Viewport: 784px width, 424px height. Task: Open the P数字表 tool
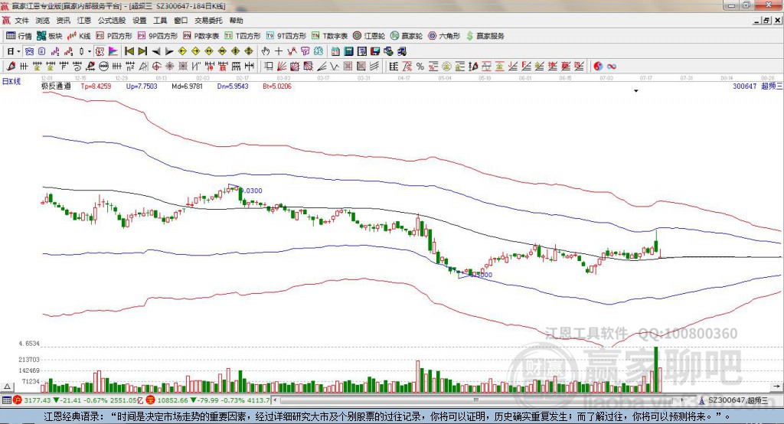coord(201,36)
